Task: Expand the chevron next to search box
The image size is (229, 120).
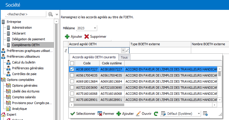Action: pyautogui.click(x=57, y=14)
